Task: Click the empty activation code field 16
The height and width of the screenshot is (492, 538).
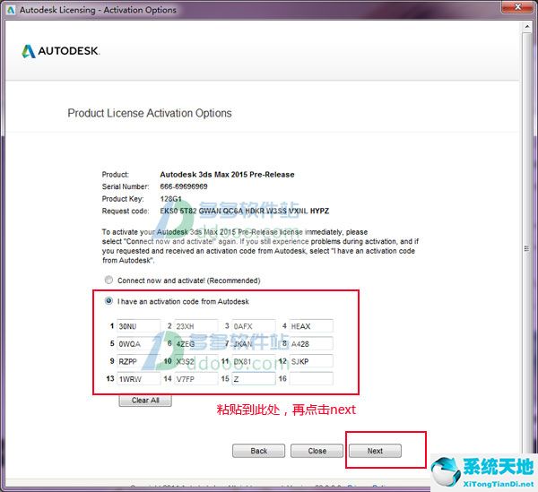Action: (311, 379)
